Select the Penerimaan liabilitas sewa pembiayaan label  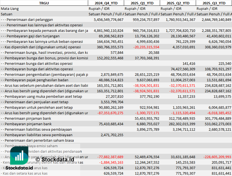click(x=38, y=129)
